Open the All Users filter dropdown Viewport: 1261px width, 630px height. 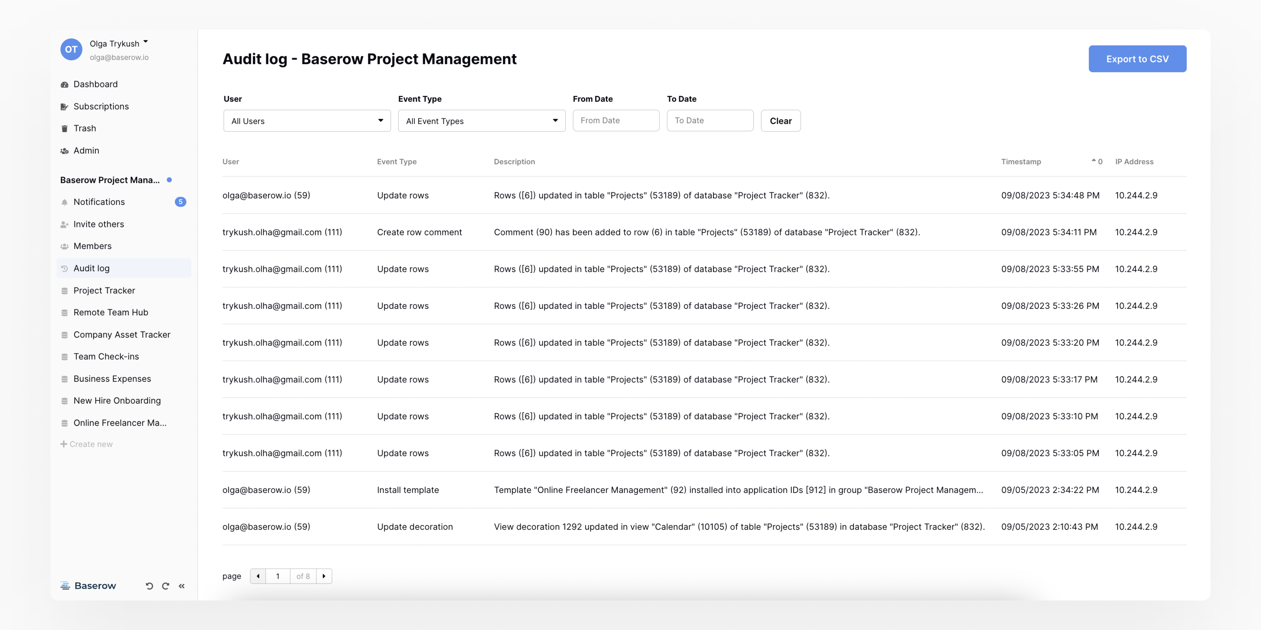[307, 121]
